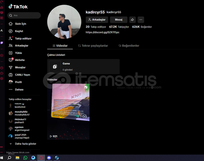The image size is (204, 161).
Task: Open the three-dot more options button on profile
Action: (x=141, y=19)
